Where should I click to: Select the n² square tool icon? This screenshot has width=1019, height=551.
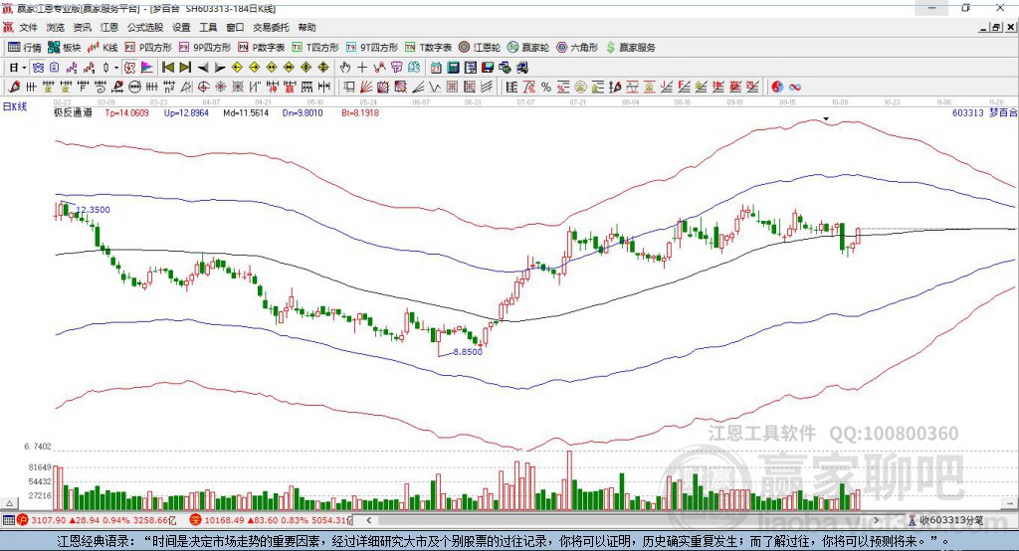[169, 87]
